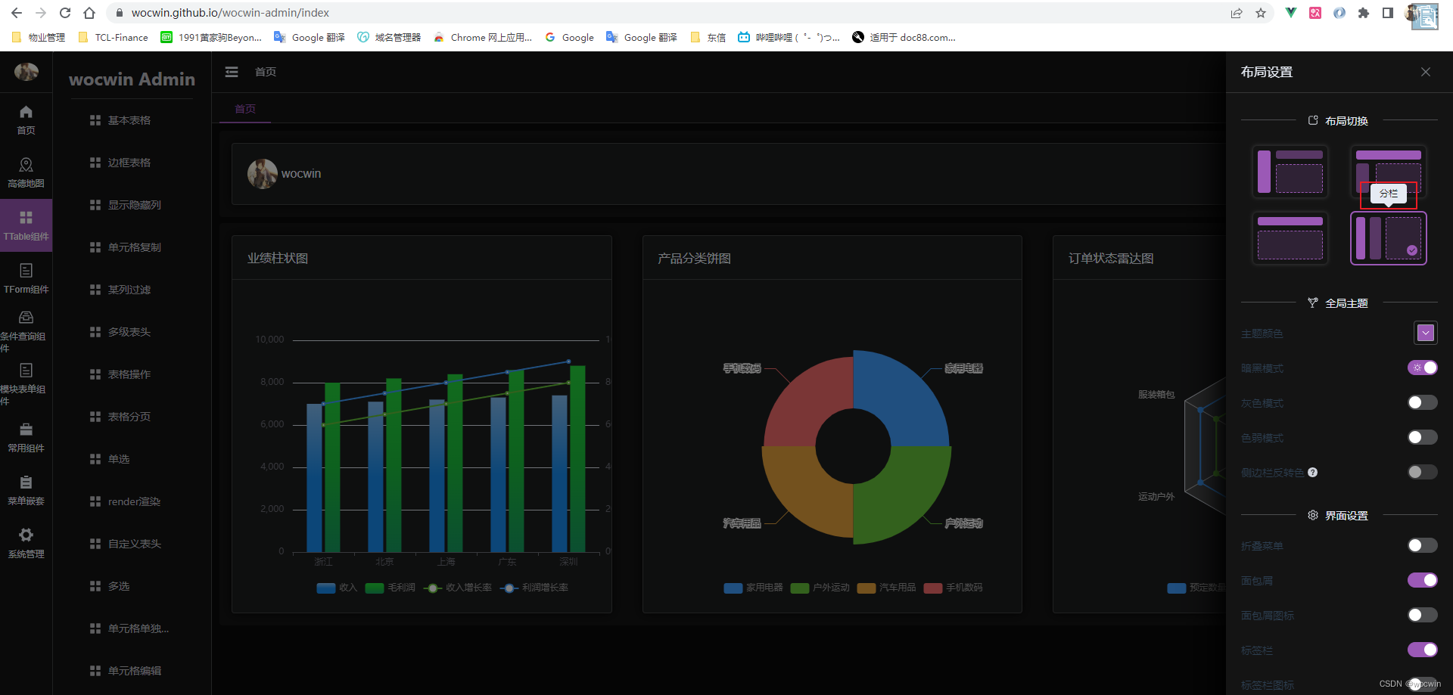Viewport: 1453px width, 695px height.
Task: Select the 分栏 columns layout thumbnail
Action: [x=1389, y=237]
